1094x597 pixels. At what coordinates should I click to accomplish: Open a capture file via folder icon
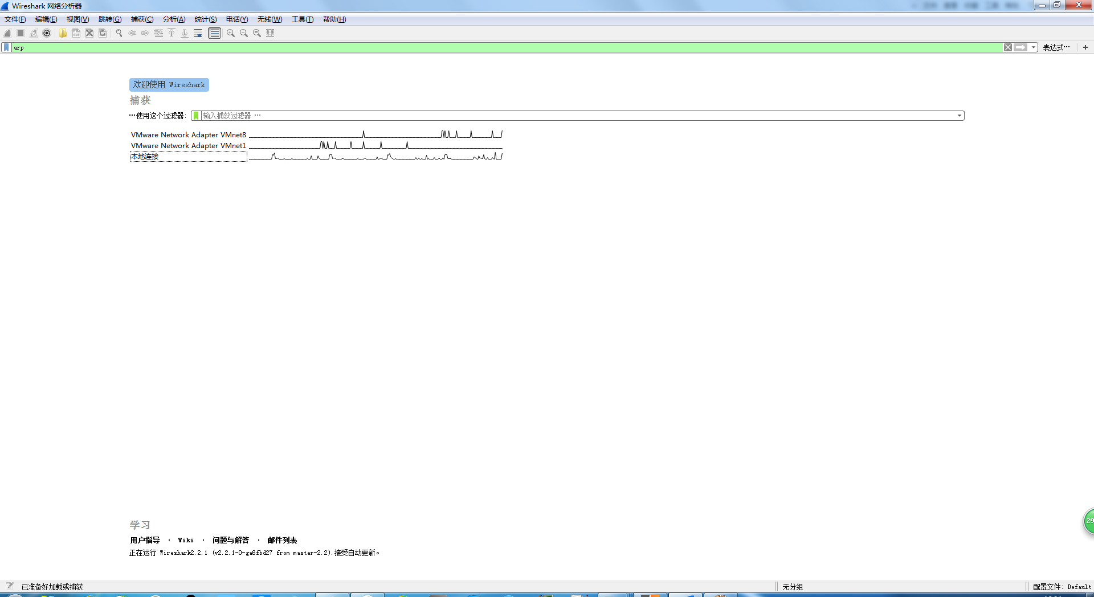click(63, 33)
